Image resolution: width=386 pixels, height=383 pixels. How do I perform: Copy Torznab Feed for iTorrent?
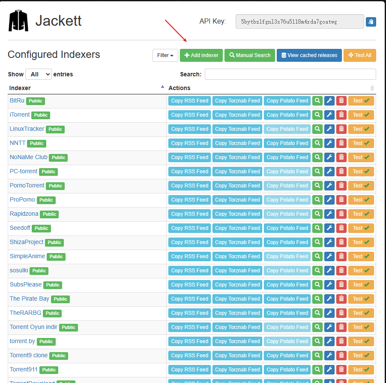[x=237, y=115]
